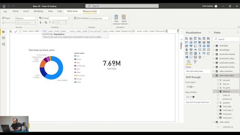Select line chart visualization icon
The width and height of the screenshot is (240, 135).
(187, 42)
